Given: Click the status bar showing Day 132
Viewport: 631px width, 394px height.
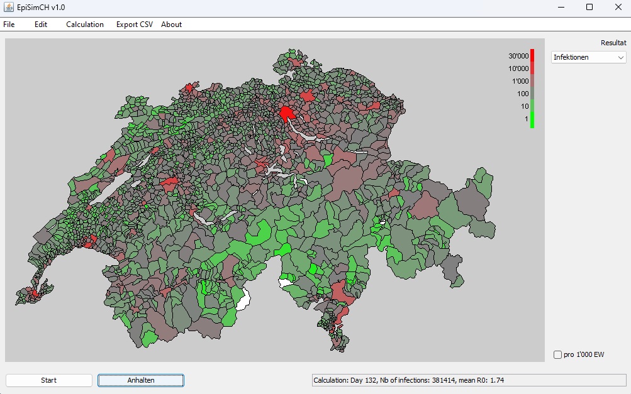Looking at the screenshot, I should click(408, 380).
